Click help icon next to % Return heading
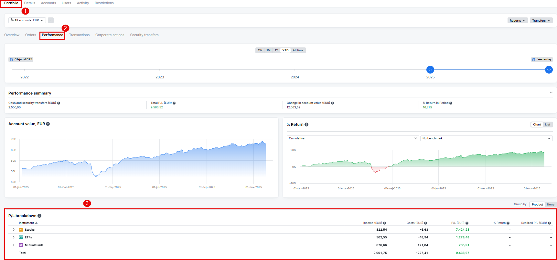The width and height of the screenshot is (557, 260). tap(306, 125)
